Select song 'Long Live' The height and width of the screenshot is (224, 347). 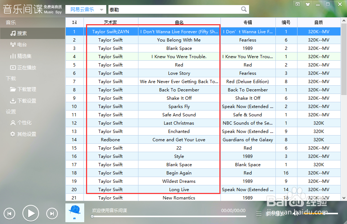179,190
